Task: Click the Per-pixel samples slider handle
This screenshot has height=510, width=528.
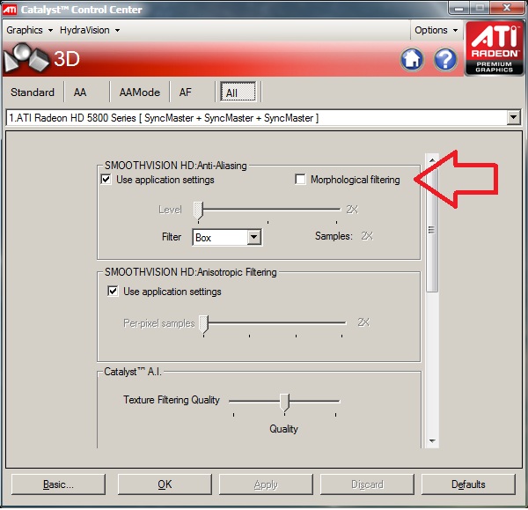Action: [x=203, y=325]
